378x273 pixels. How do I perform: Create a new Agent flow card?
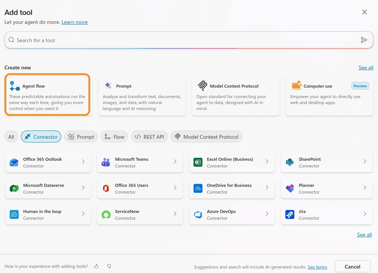pos(47,95)
